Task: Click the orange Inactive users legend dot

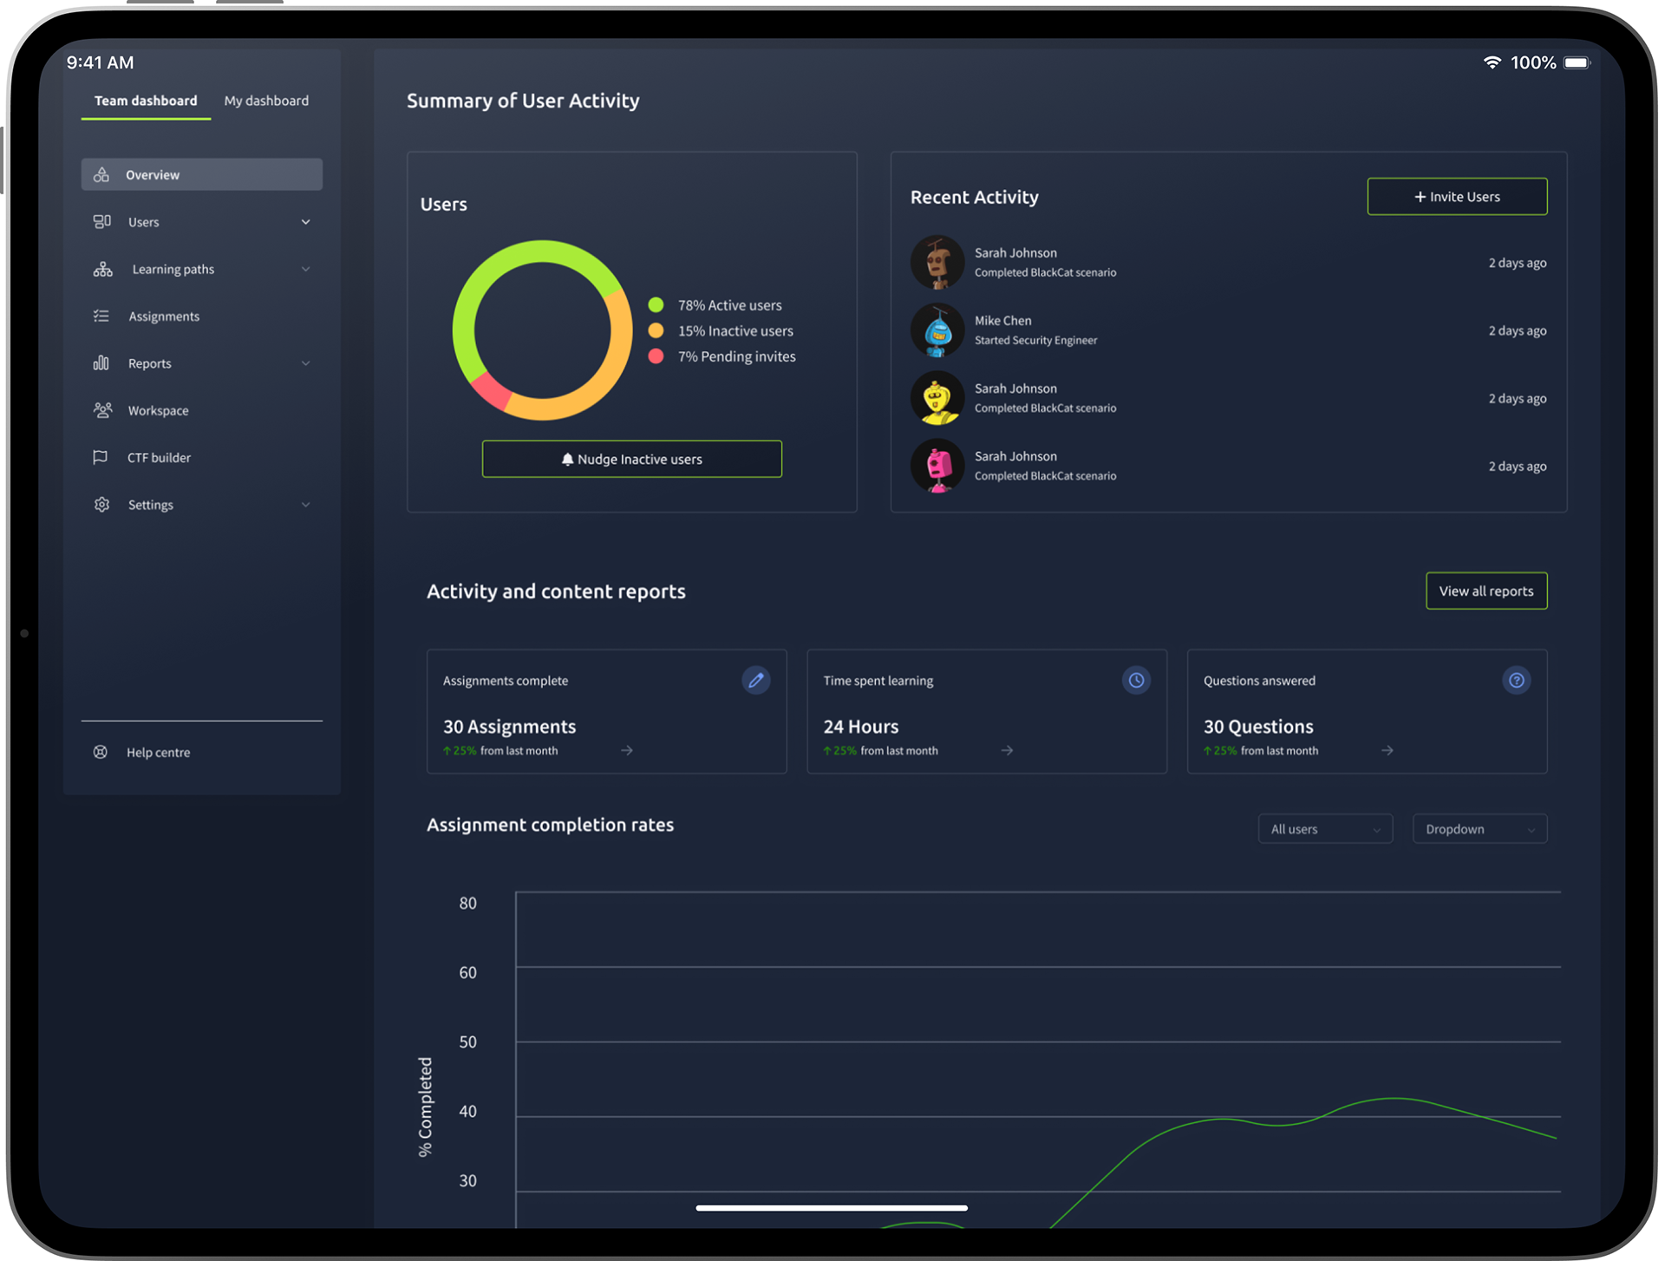Action: (x=656, y=330)
